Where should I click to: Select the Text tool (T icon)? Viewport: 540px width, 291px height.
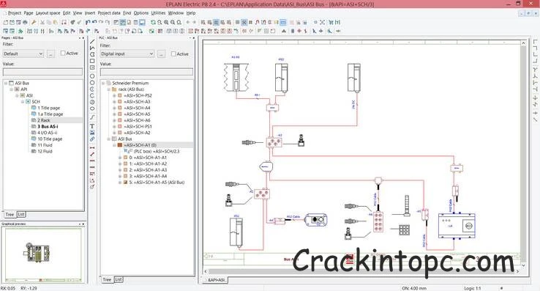click(92, 126)
